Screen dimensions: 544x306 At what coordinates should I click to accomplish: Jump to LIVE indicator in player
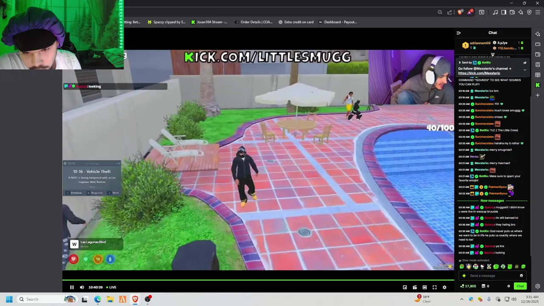tap(111, 287)
